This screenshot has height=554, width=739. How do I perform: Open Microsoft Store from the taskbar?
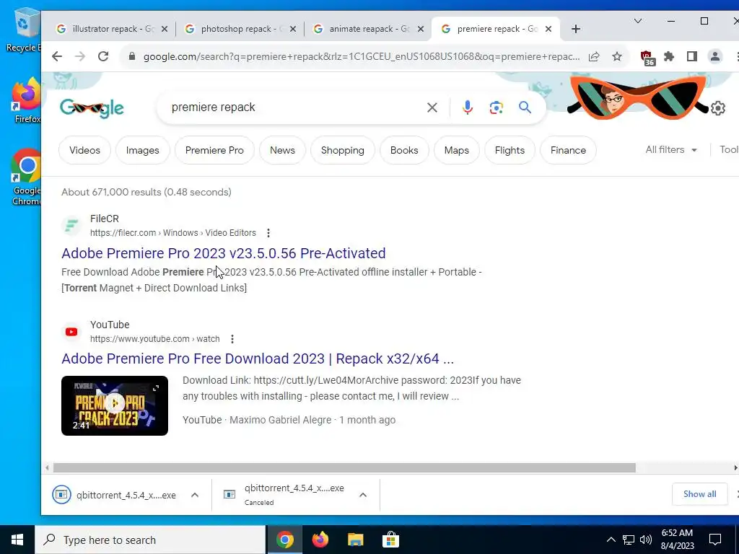[390, 540]
